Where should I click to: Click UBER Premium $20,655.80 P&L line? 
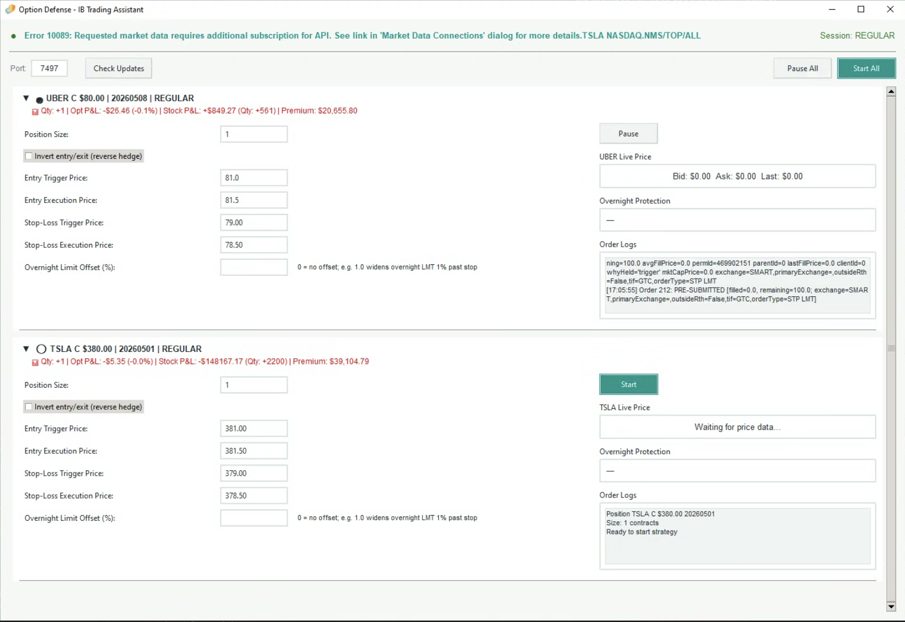click(199, 111)
